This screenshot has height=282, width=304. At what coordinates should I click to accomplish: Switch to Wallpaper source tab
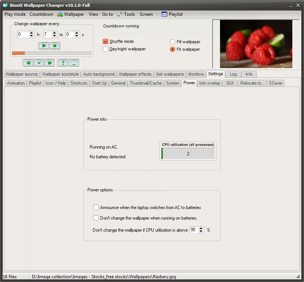(21, 74)
